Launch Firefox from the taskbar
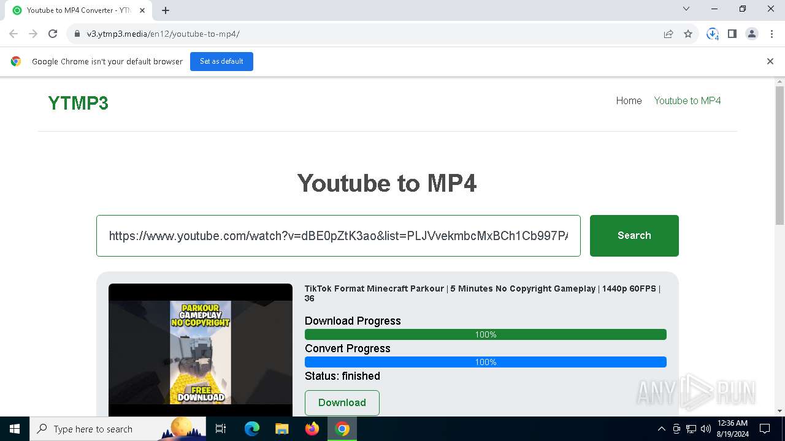 pyautogui.click(x=312, y=429)
